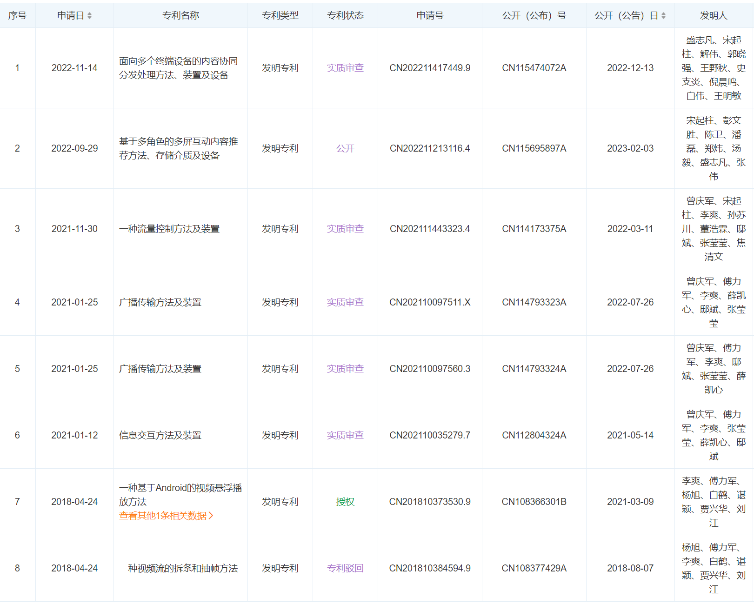
Task: Click 实质审查 status for CN202110097560.3
Action: pyautogui.click(x=345, y=369)
